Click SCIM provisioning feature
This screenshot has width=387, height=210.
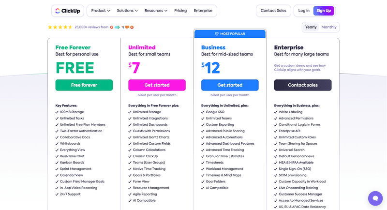point(293,175)
